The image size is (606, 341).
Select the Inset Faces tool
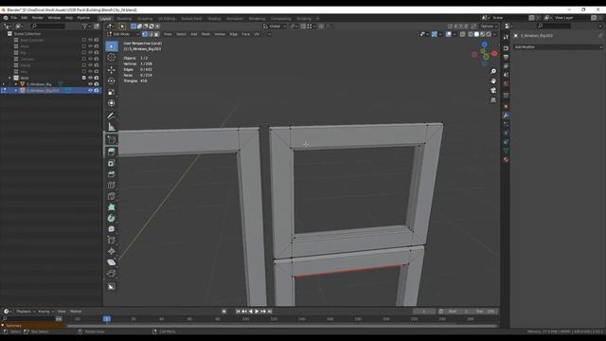click(112, 163)
